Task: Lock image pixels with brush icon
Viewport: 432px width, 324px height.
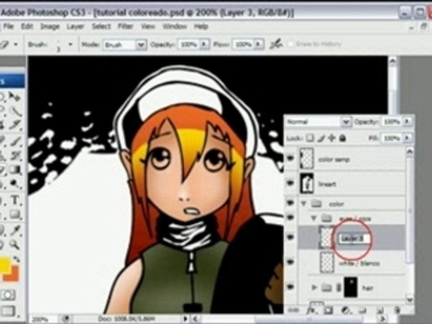Action: (x=321, y=138)
